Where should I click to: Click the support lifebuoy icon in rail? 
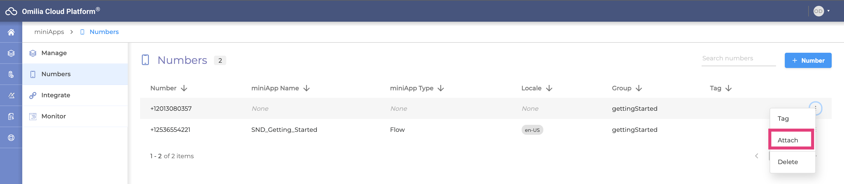coord(11,137)
